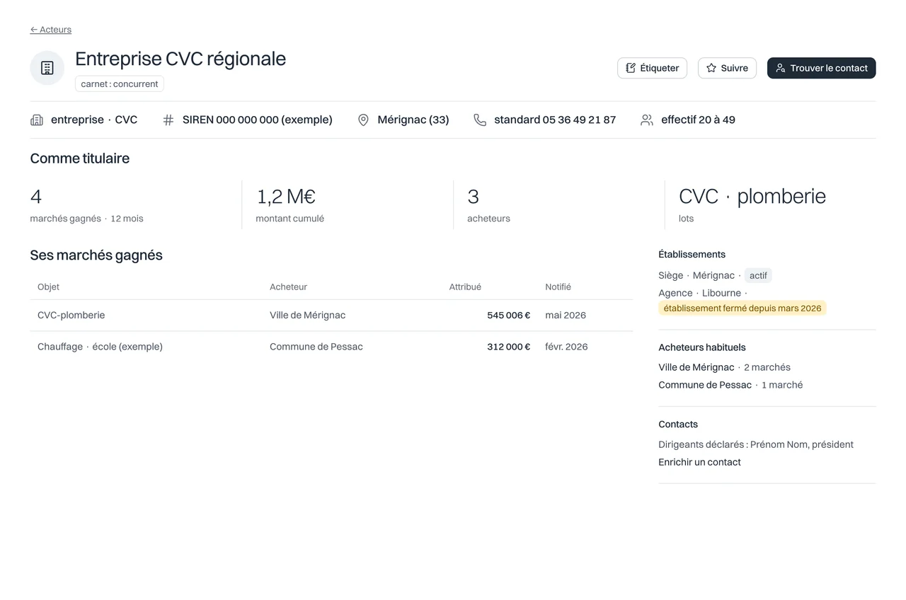Click the '1,2 M€' montant cumulé value
The width and height of the screenshot is (906, 600).
coord(286,196)
